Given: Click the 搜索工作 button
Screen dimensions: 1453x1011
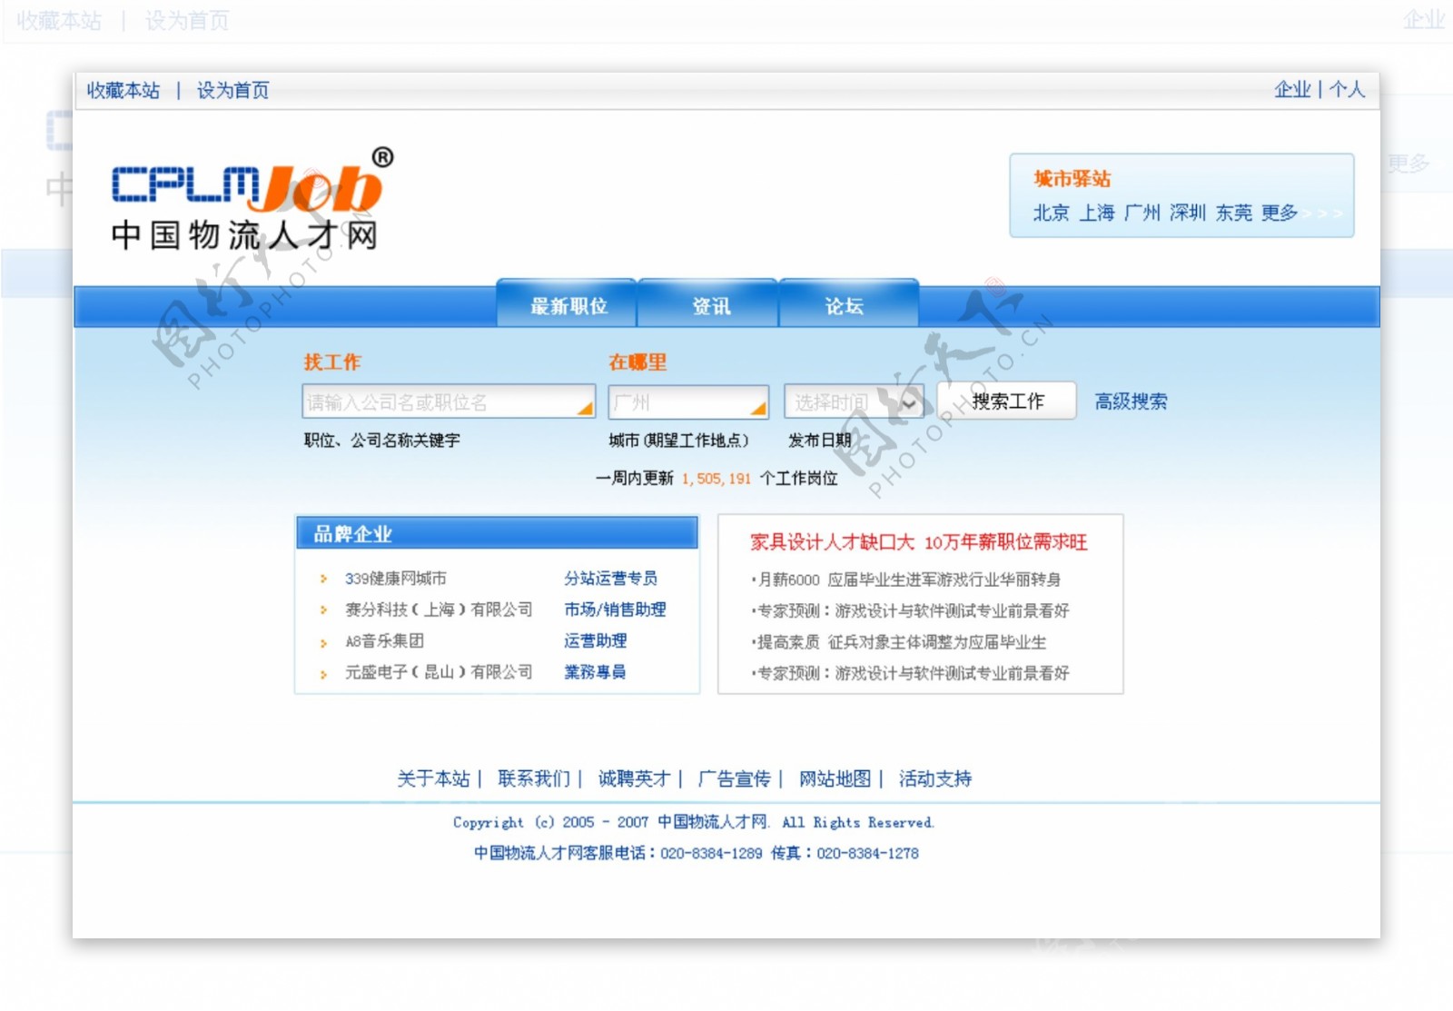Looking at the screenshot, I should [x=1007, y=401].
